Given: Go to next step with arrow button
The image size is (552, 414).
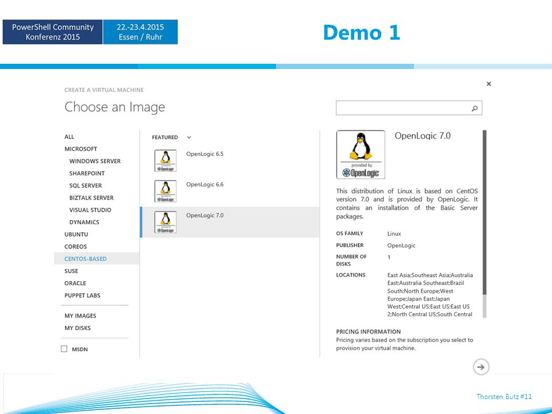Looking at the screenshot, I should coord(481,367).
